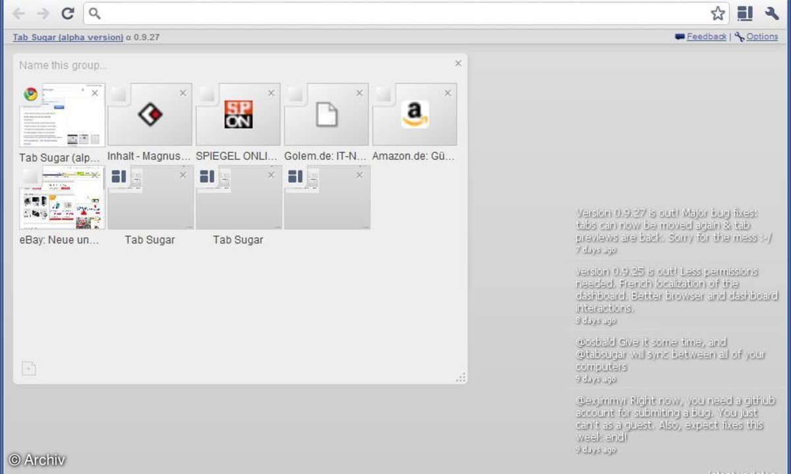Click the 'SPIEGEL ONLI...' tab title
The image size is (791, 474).
(238, 157)
